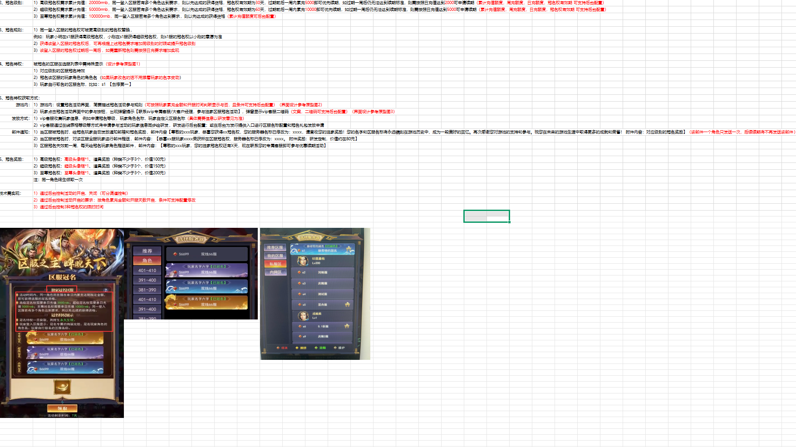Screen dimensions: 796x447
Task: Click the fill handle of the selected cell
Action: pos(510,222)
